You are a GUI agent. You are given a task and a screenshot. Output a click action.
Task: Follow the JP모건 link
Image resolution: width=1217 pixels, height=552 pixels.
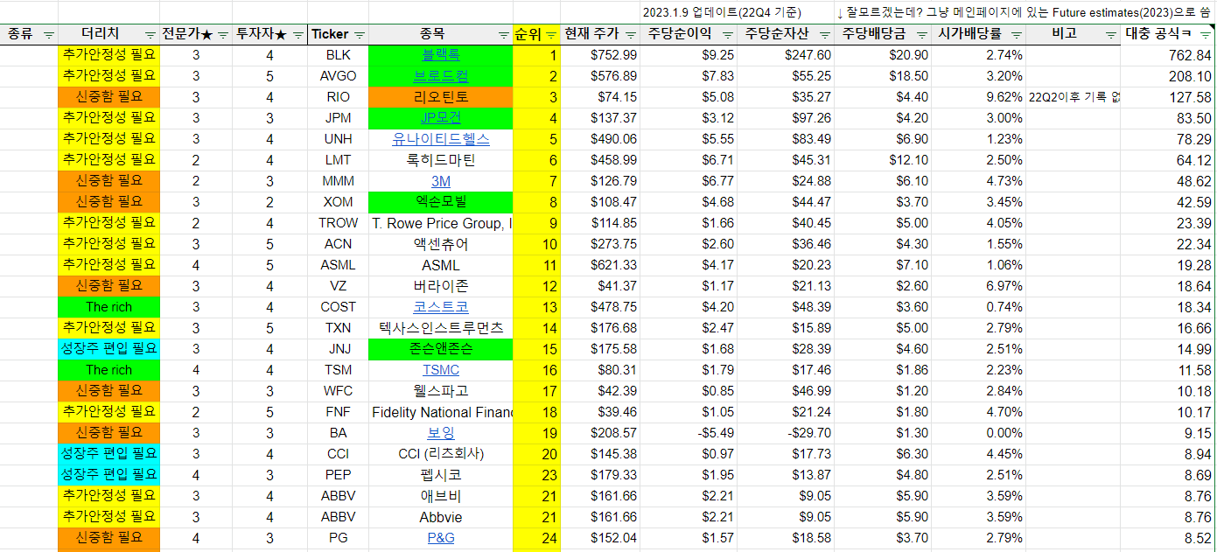point(440,118)
